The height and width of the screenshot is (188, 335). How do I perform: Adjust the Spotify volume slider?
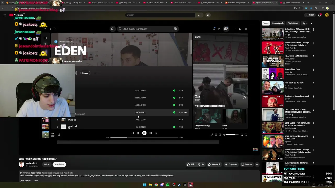point(232,135)
